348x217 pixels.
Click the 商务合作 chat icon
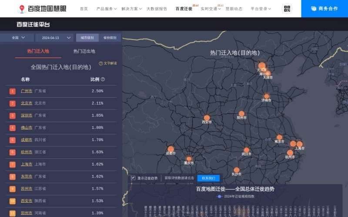pyautogui.click(x=314, y=9)
